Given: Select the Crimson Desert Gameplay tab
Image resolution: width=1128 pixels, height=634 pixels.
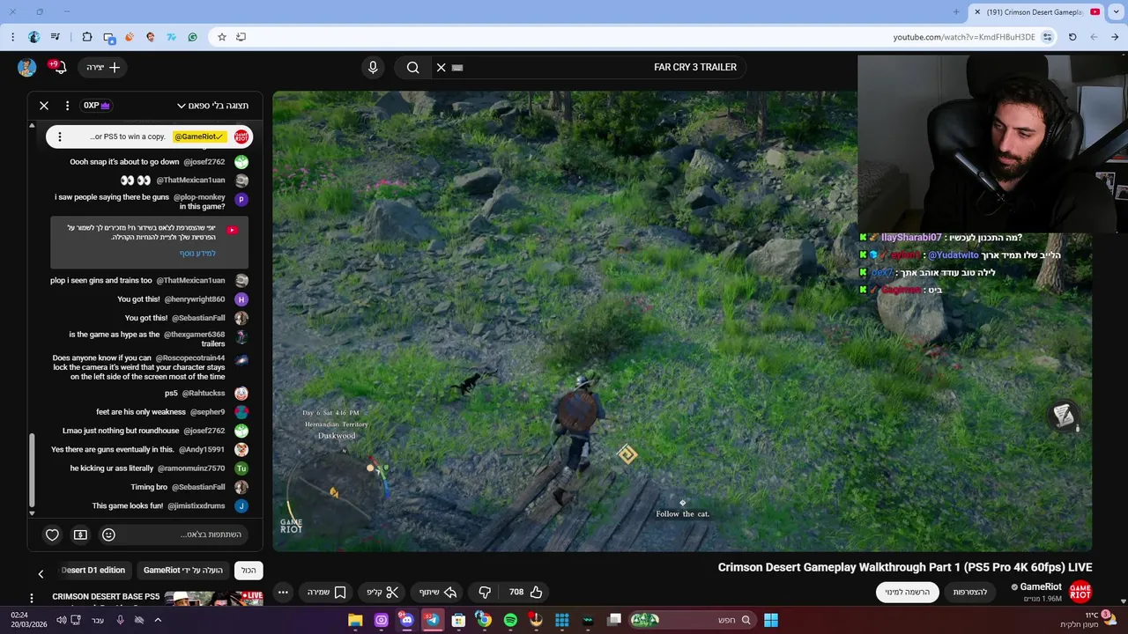Looking at the screenshot, I should [1035, 12].
